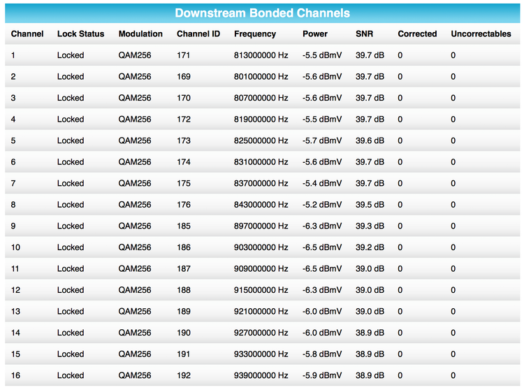Viewport: 524px width, 390px height.
Task: Click frequency 843000000 Hz
Action: [x=261, y=205]
